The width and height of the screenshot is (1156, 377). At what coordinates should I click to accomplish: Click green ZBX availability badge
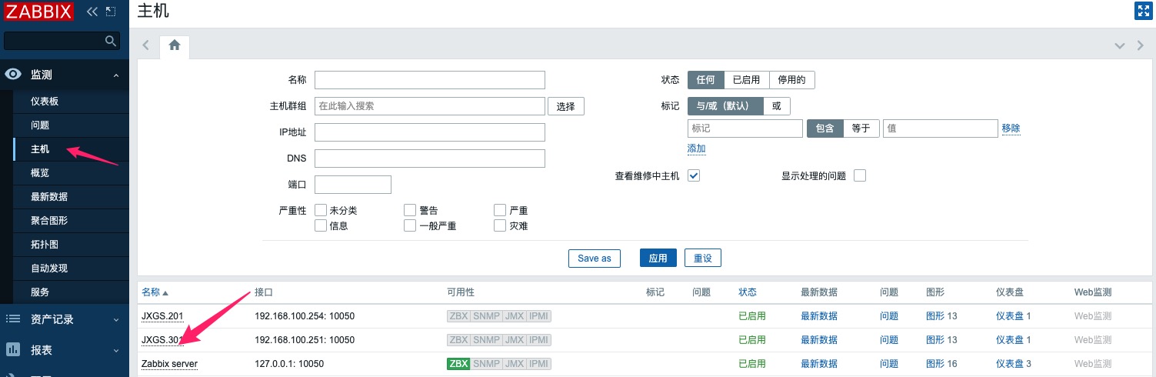point(458,363)
